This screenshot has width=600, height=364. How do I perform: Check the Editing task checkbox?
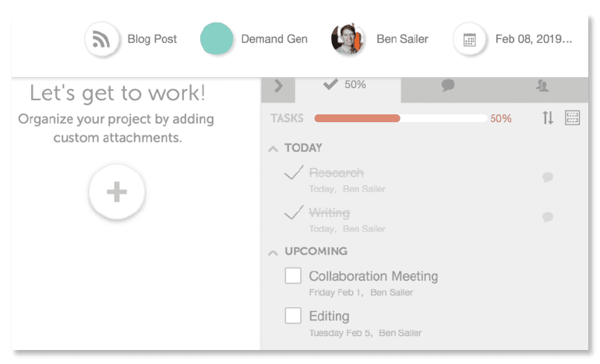pos(293,316)
